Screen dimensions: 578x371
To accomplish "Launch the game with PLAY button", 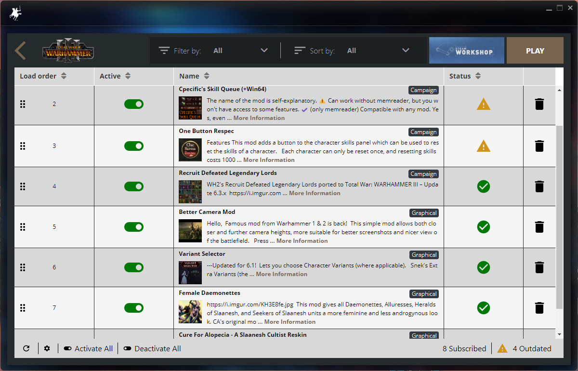I will pyautogui.click(x=535, y=51).
